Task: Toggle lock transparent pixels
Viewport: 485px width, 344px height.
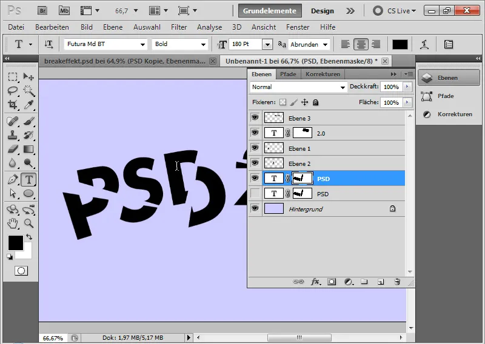Action: 283,102
